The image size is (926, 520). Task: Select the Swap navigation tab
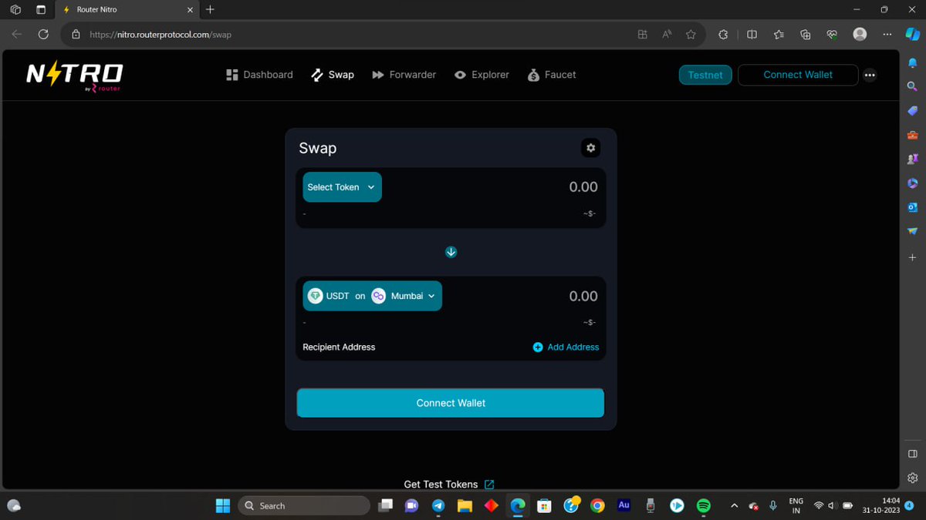tap(333, 75)
